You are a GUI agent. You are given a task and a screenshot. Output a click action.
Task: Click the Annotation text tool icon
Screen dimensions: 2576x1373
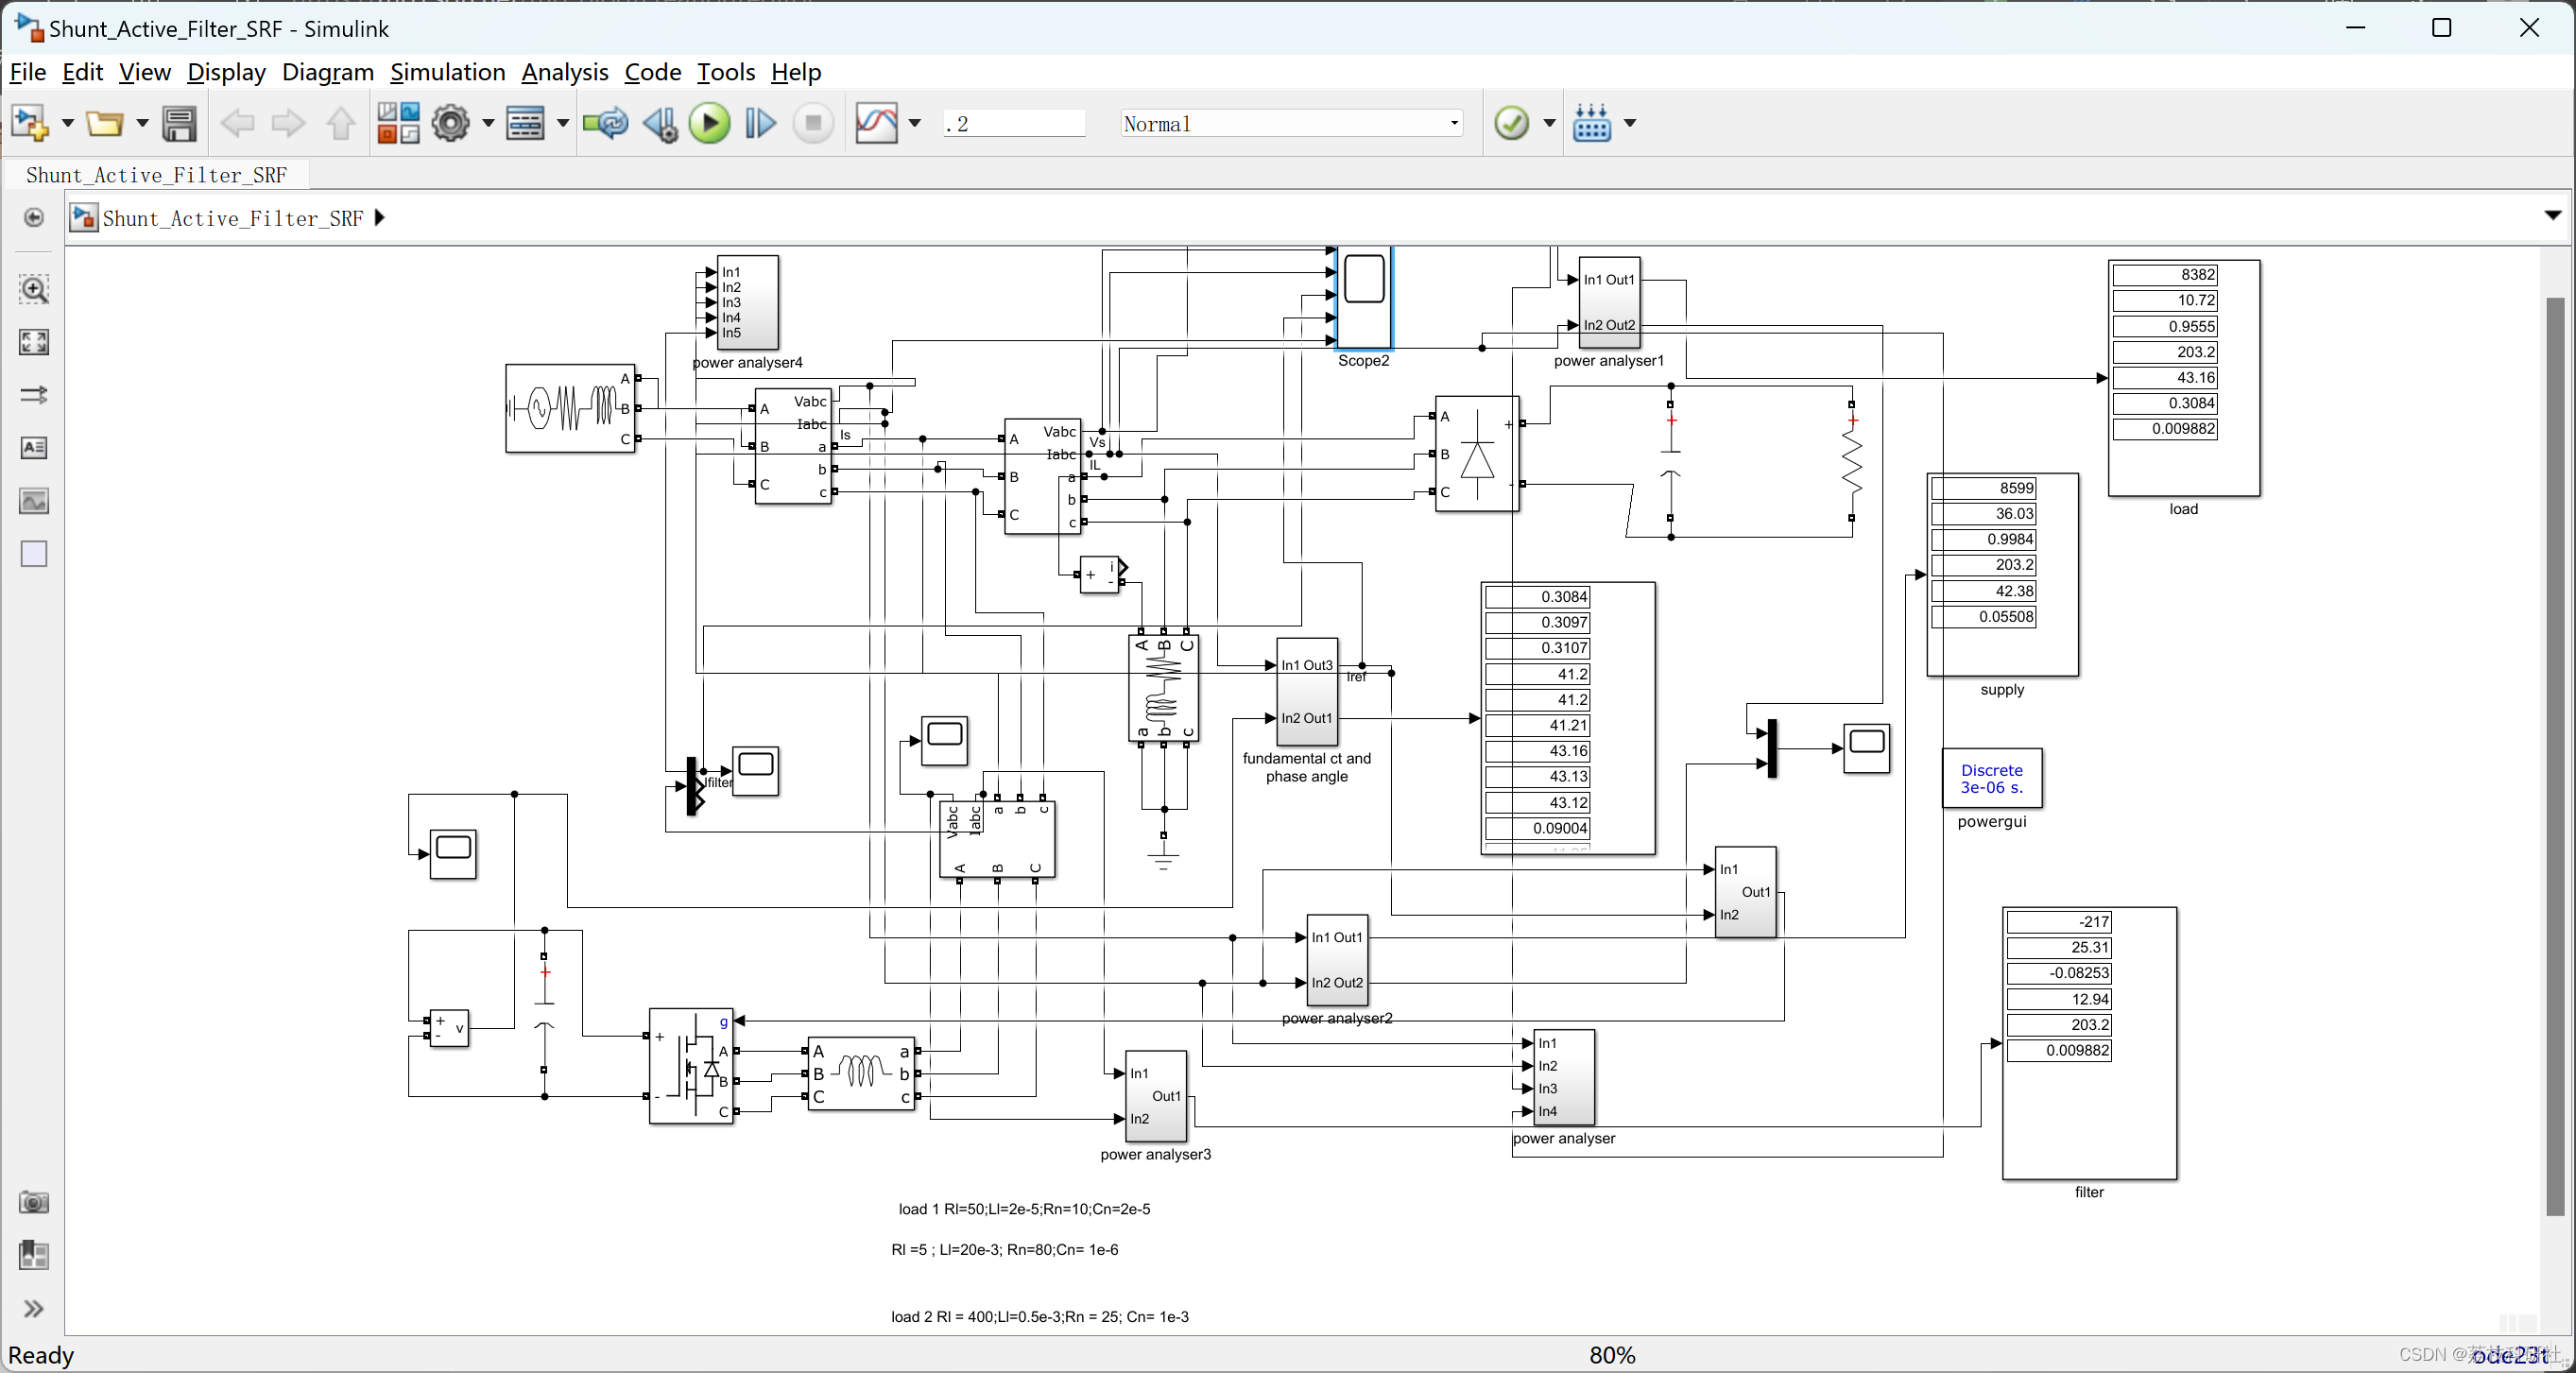tap(34, 447)
